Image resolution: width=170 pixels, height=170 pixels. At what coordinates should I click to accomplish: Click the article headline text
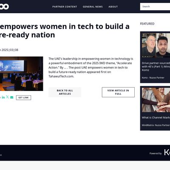(65, 31)
